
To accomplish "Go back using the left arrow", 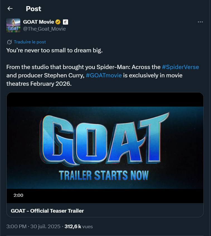I will pyautogui.click(x=10, y=9).
